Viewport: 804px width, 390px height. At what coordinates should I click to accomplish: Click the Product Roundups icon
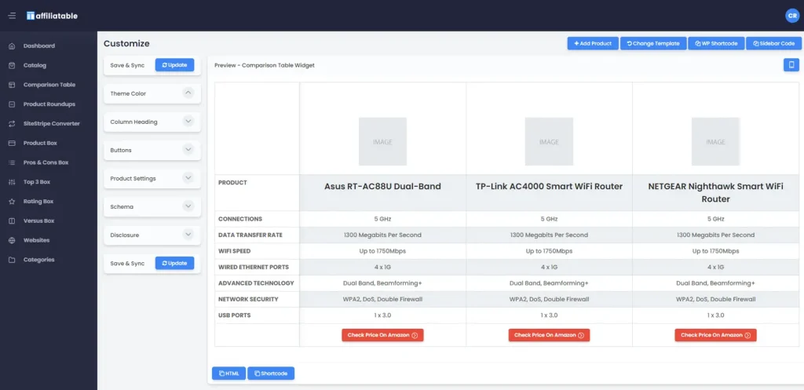[12, 104]
